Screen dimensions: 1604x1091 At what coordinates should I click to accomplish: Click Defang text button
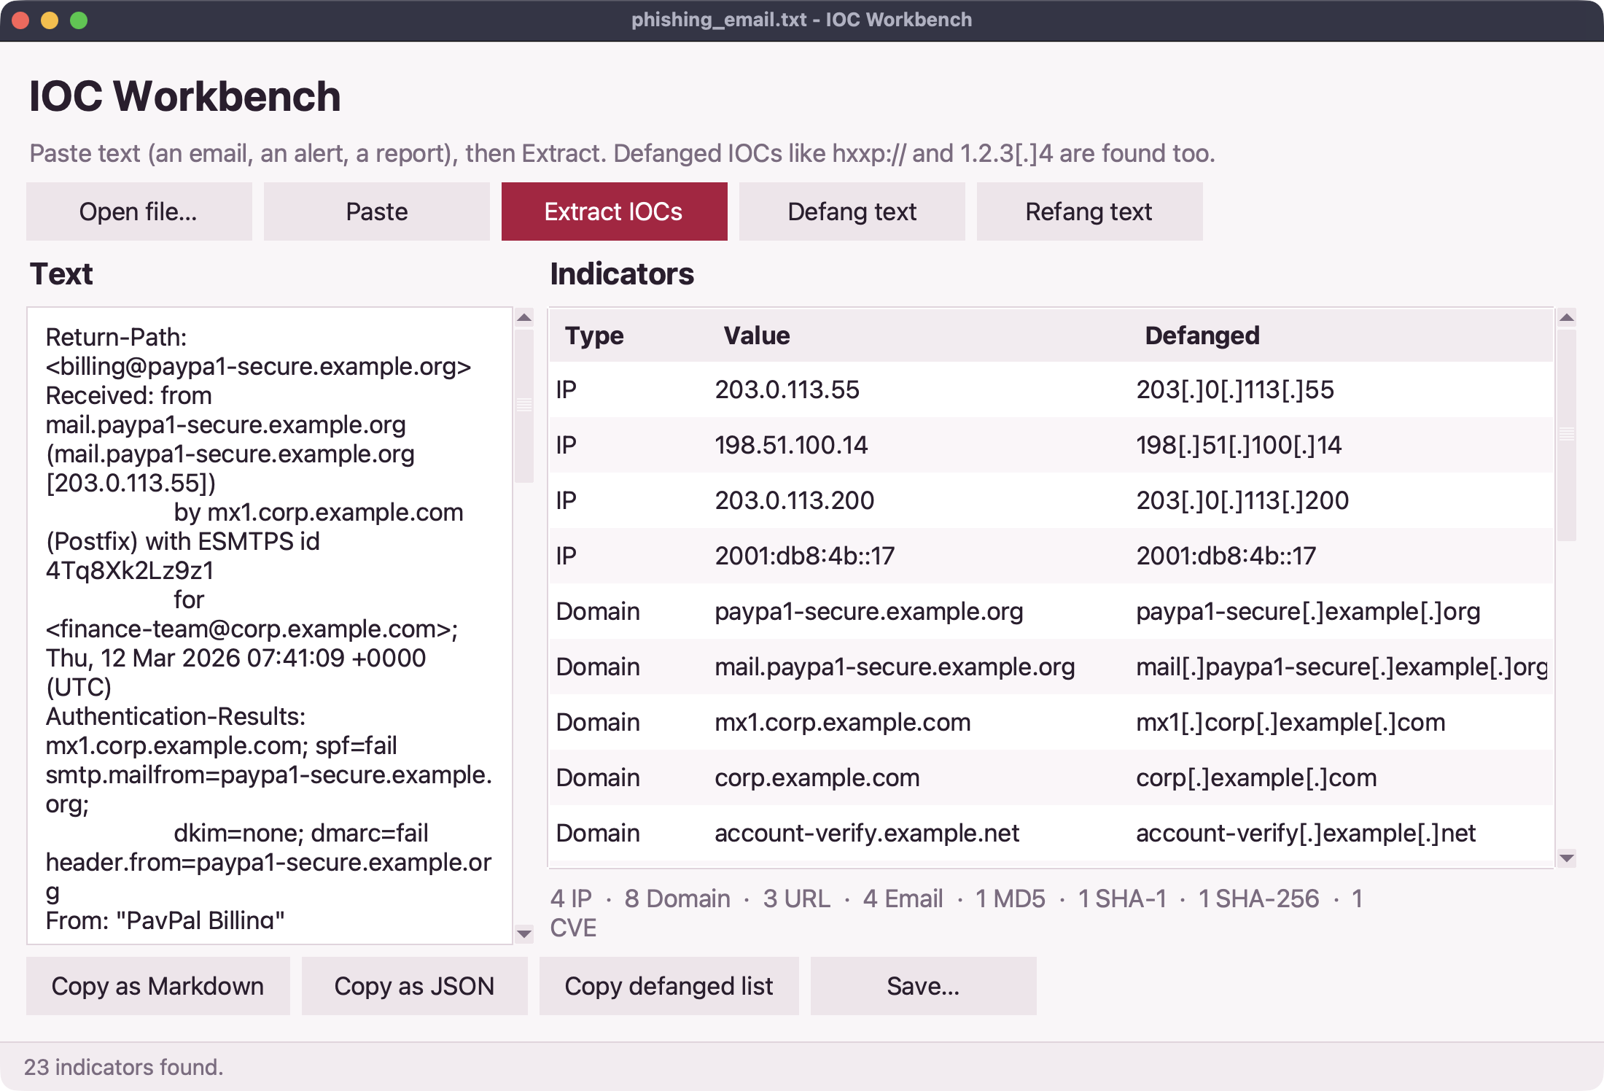[852, 211]
